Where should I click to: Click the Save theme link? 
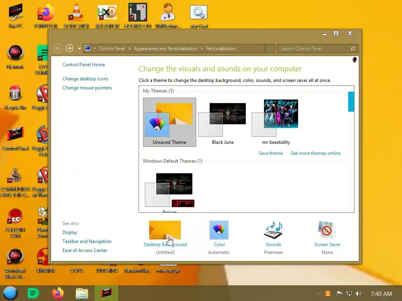pyautogui.click(x=270, y=153)
